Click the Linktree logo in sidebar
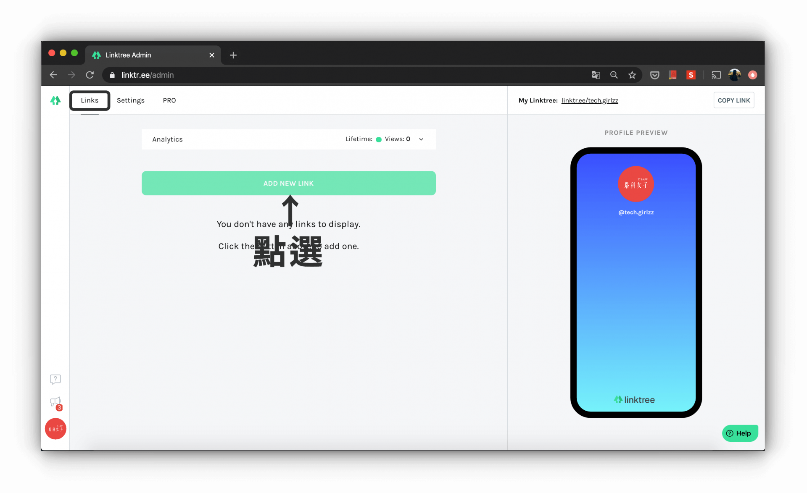 (55, 100)
